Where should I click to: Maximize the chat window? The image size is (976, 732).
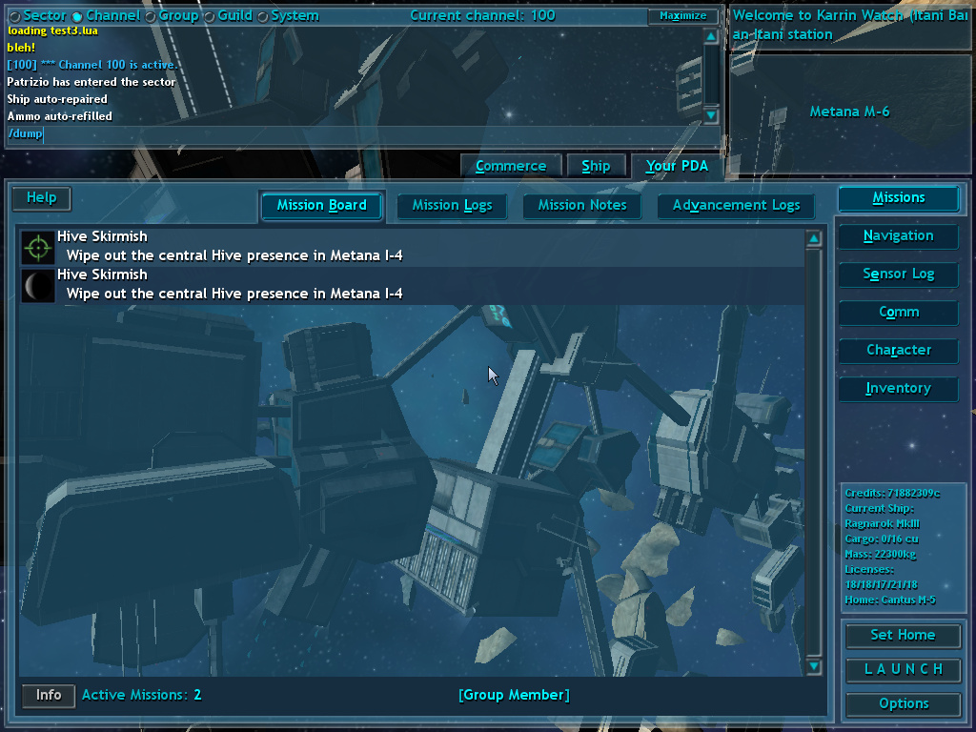[683, 16]
